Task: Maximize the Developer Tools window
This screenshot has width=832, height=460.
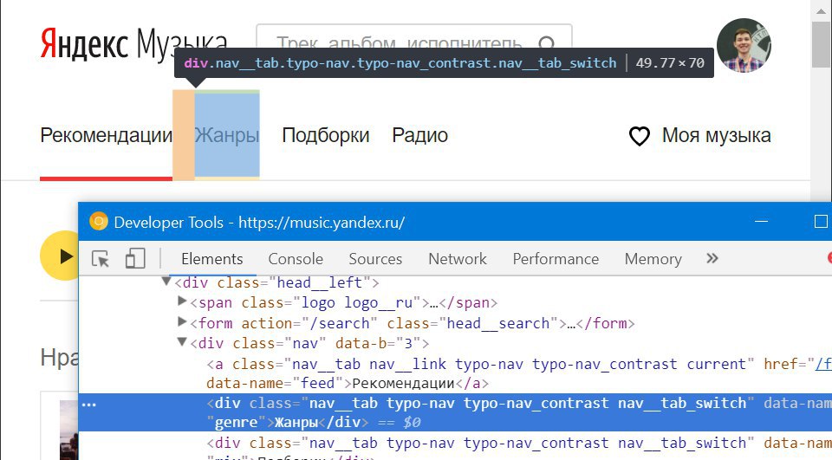Action: pyautogui.click(x=821, y=221)
